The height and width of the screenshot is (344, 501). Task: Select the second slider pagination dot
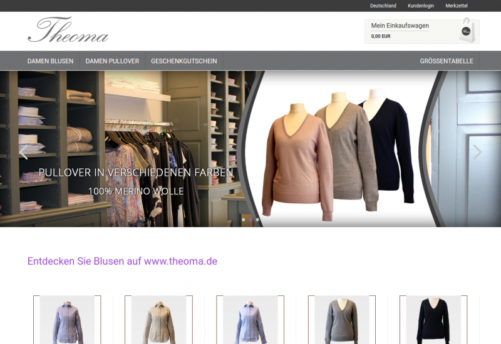click(x=250, y=220)
